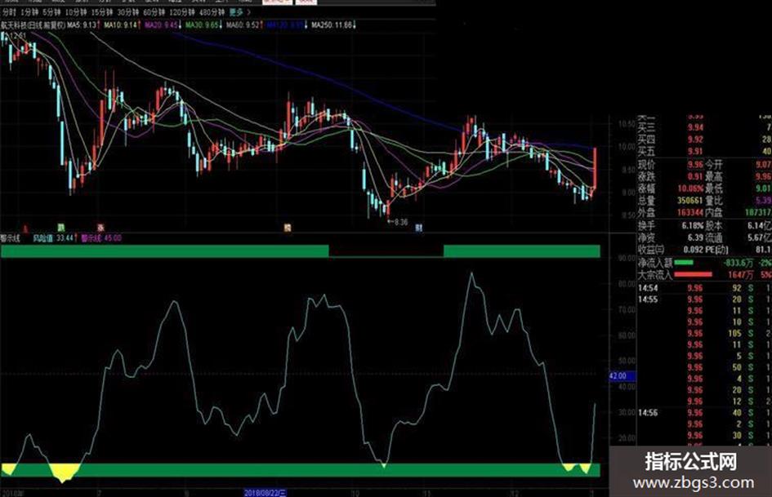Screen dimensions: 772x497
Task: Click the 最高 label
Action: 714,176
